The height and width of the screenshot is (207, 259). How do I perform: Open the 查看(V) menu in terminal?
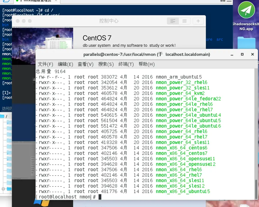click(x=85, y=64)
